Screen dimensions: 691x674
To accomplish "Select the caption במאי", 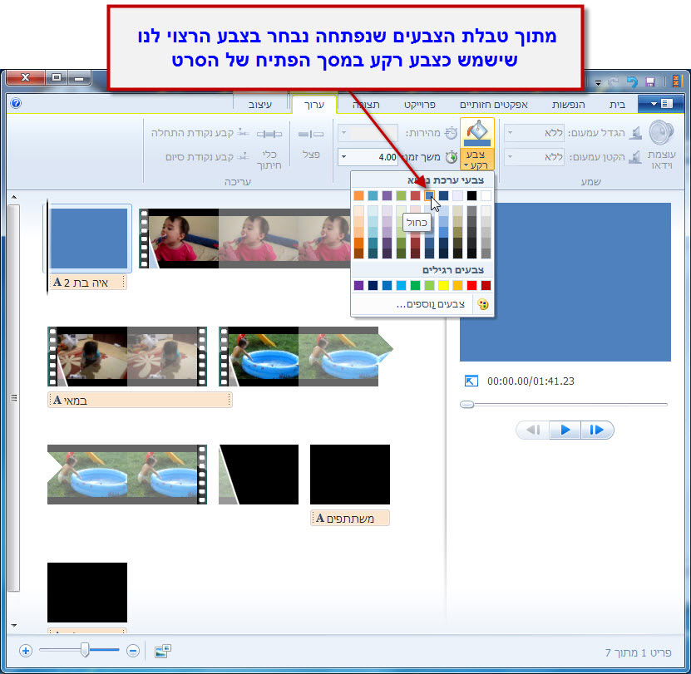I will 140,400.
